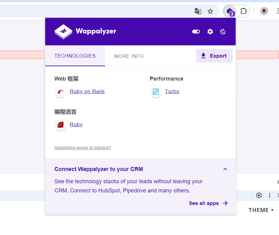The height and width of the screenshot is (235, 279).
Task: Click 'Connect Wappalyzer to your CRM' heading
Action: 99,169
